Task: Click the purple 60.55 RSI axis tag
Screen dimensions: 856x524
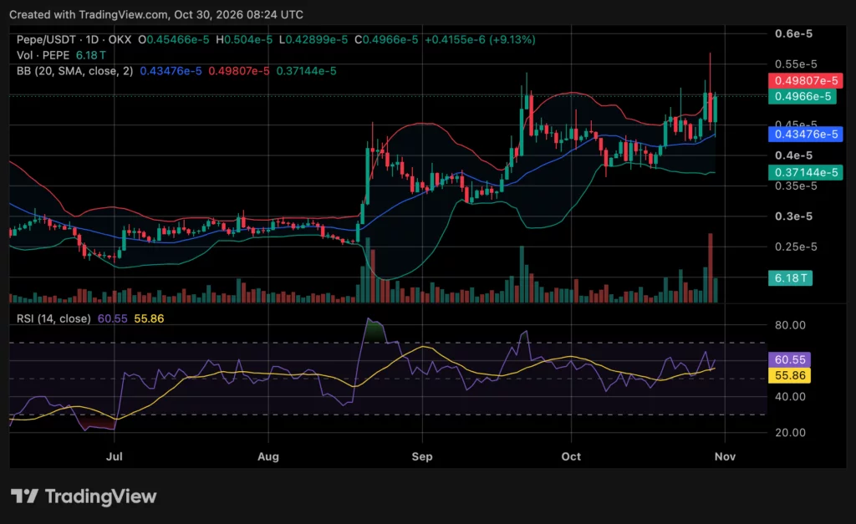Action: click(789, 359)
